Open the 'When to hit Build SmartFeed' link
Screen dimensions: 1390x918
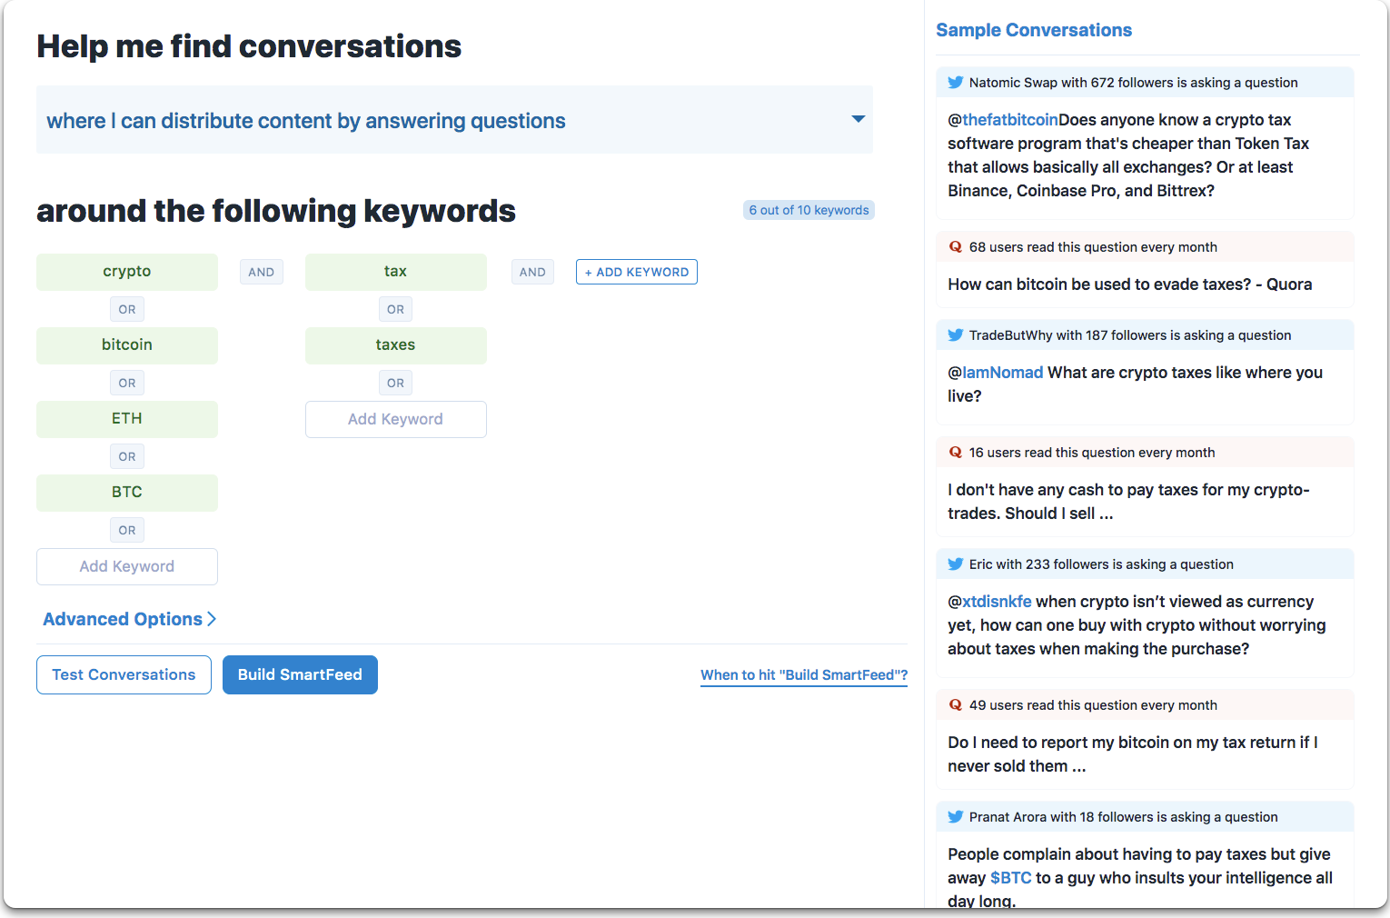(804, 675)
